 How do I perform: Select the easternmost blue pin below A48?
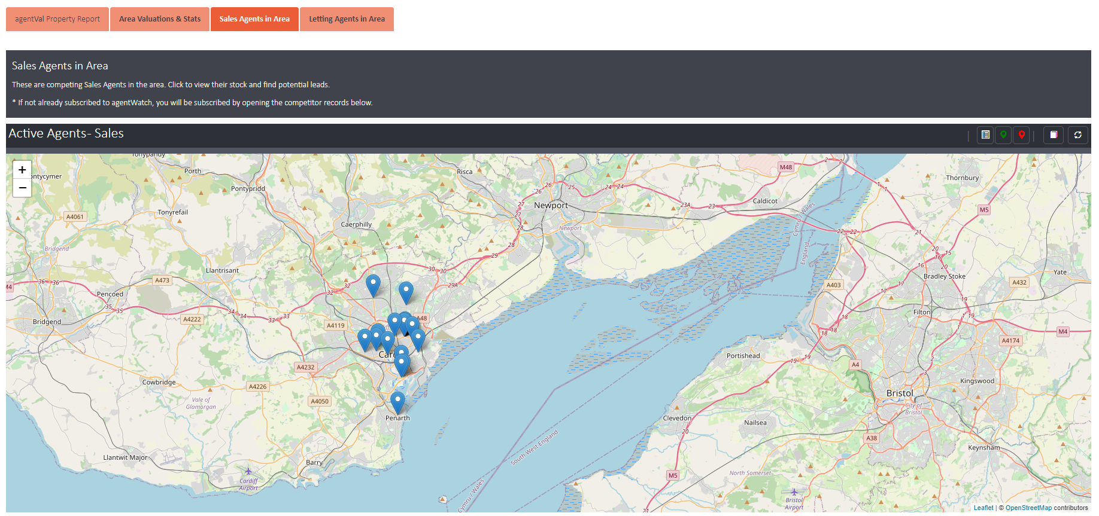pyautogui.click(x=418, y=338)
